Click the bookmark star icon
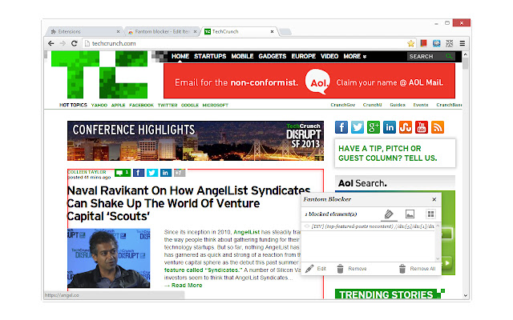Viewport: 513px width, 320px height. [x=411, y=43]
